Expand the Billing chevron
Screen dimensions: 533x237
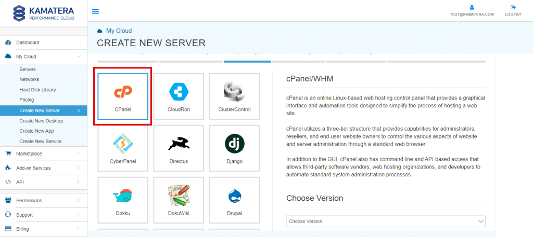(x=78, y=229)
